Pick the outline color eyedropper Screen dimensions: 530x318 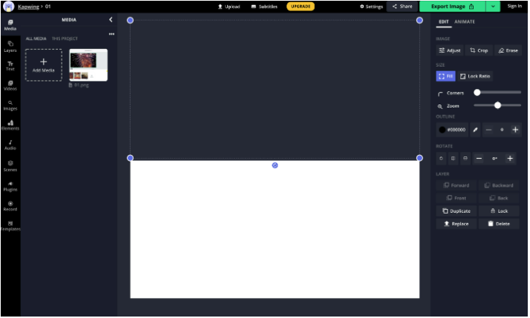pos(475,130)
